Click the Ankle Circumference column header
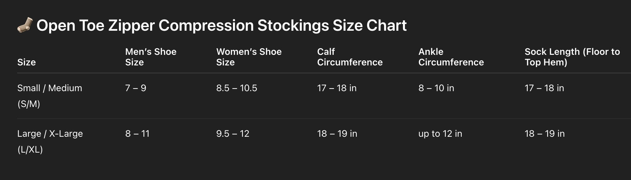Viewport: 631px width, 180px height. pos(451,57)
